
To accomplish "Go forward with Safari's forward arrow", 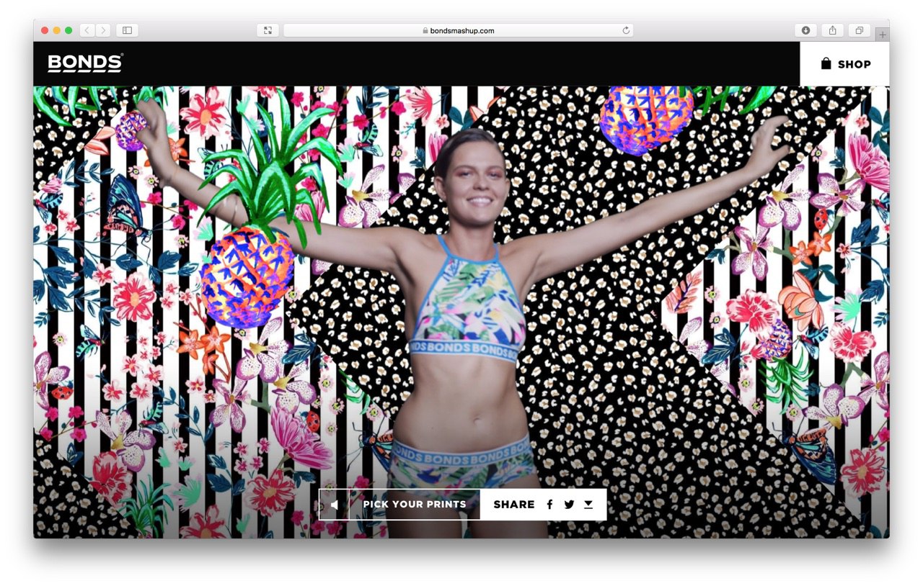I will (103, 30).
